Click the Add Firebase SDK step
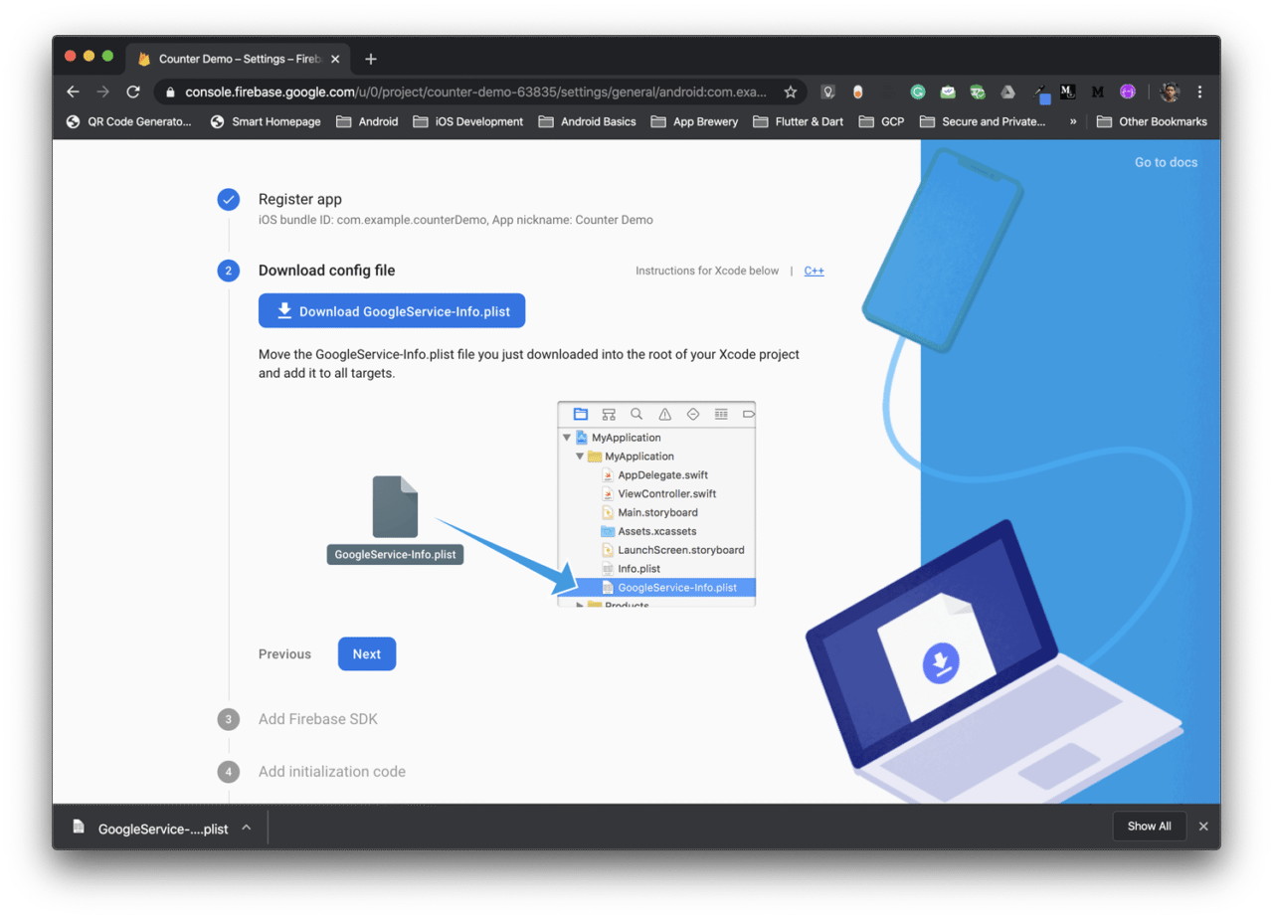Viewport: 1273px width, 919px height. 317,719
